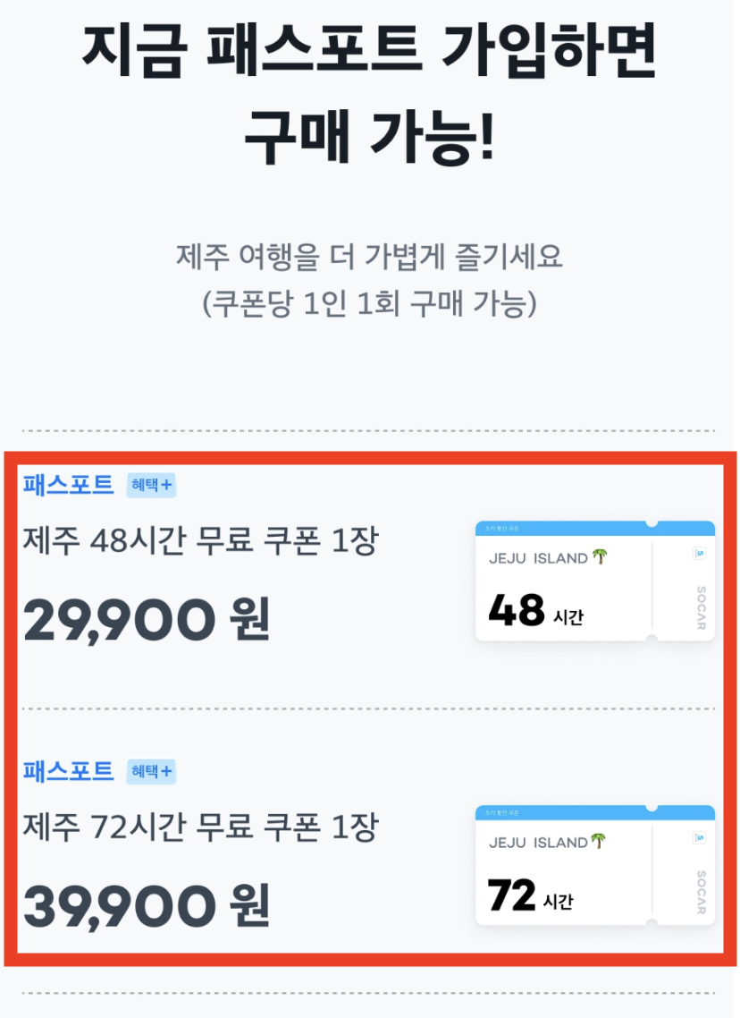The height and width of the screenshot is (1018, 740).
Task: Click the palm tree emoji on the 72-hour coupon
Action: pos(597,842)
